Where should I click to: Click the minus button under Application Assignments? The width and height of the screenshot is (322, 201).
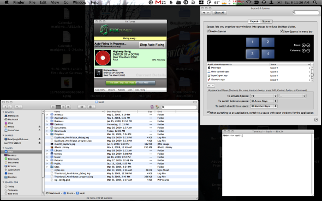[x=213, y=86]
